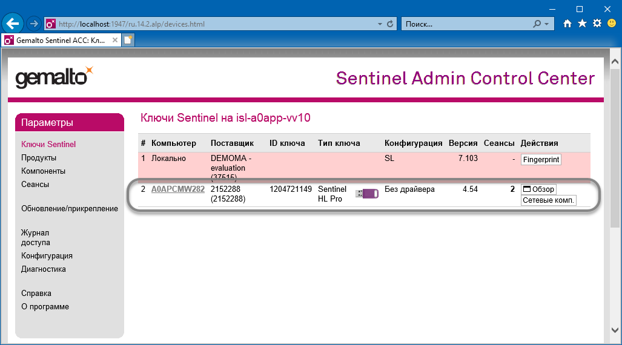Click the Ключи Sentinel на isl-a0app-vv10 heading

(225, 118)
